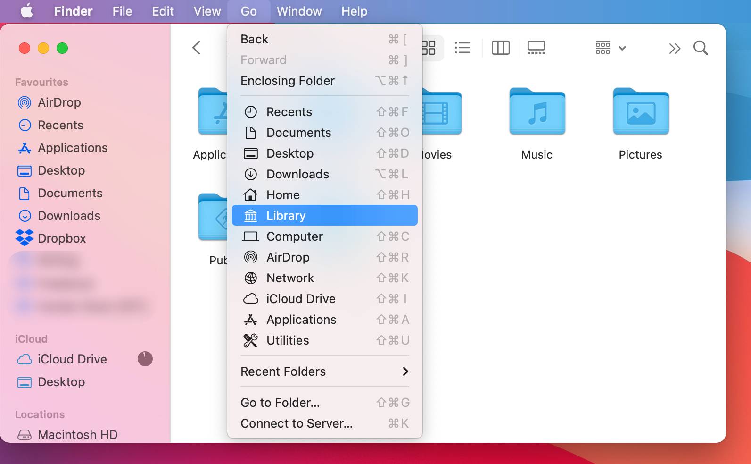Select Macintosh HD in sidebar
This screenshot has height=464, width=751.
pos(77,435)
